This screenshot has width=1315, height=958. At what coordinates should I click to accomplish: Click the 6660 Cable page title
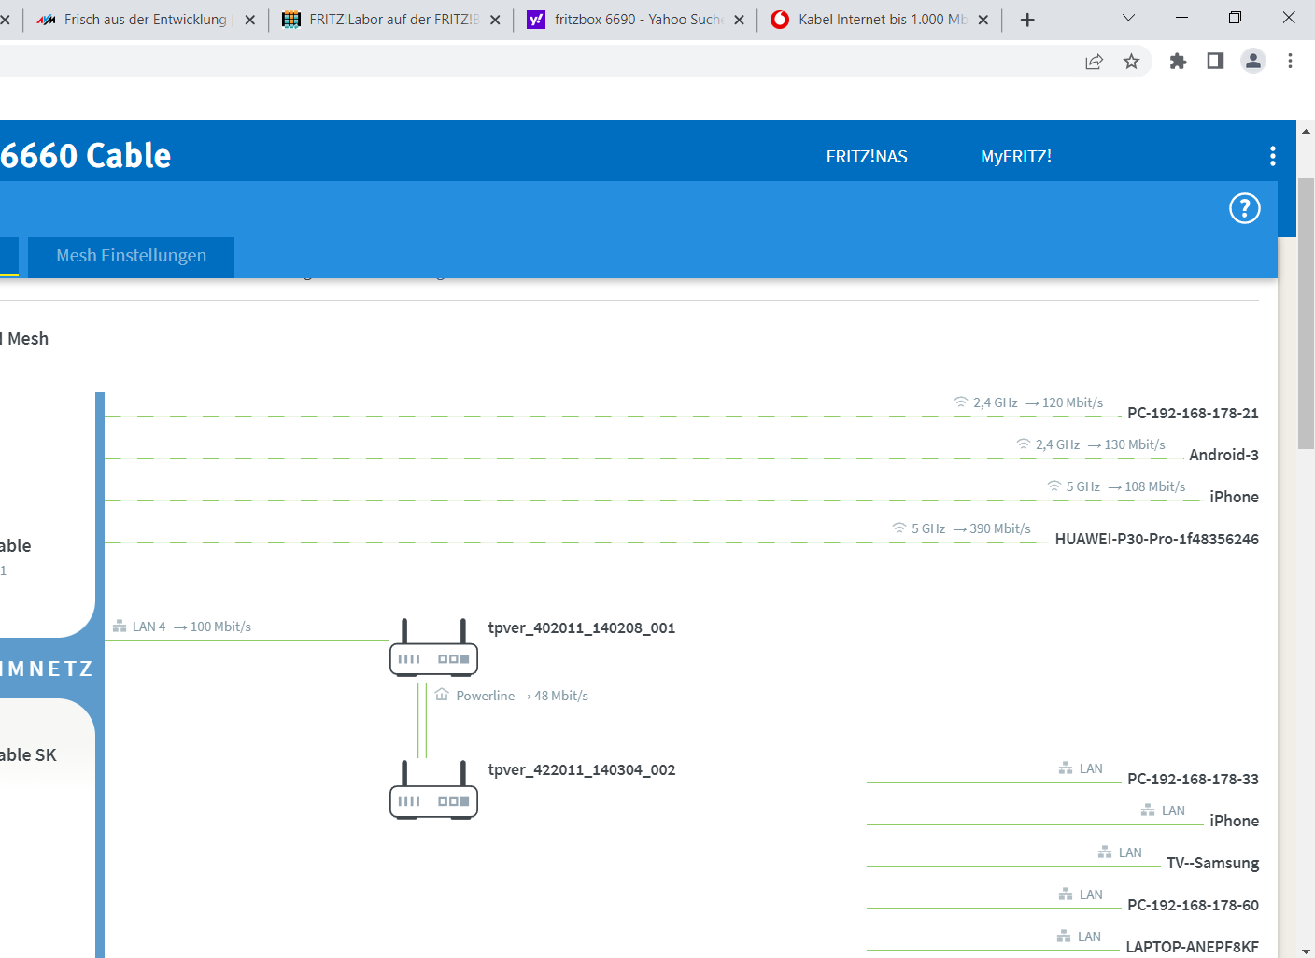click(85, 155)
